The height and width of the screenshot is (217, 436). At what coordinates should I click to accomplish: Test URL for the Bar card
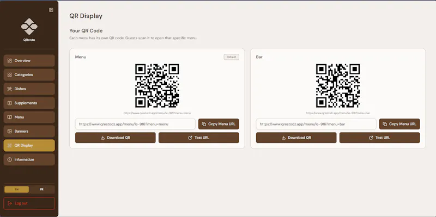pos(379,138)
